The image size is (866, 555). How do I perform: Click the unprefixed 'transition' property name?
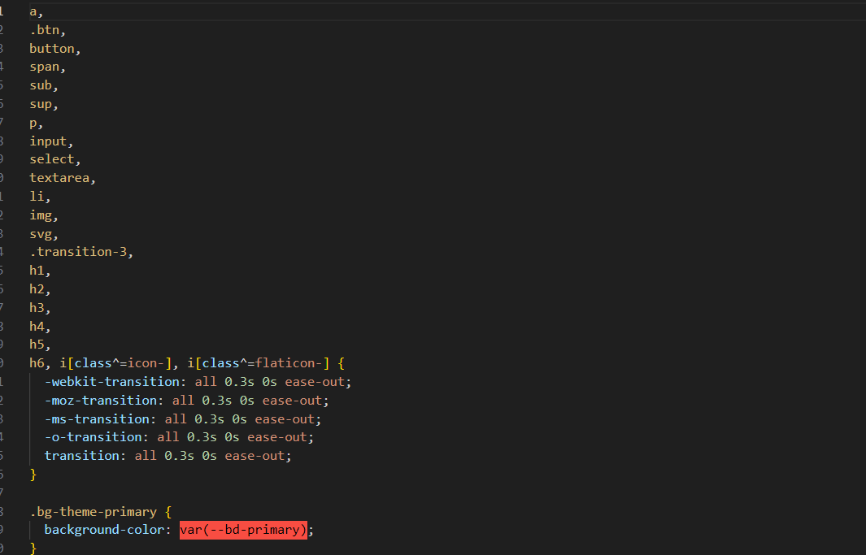click(82, 456)
